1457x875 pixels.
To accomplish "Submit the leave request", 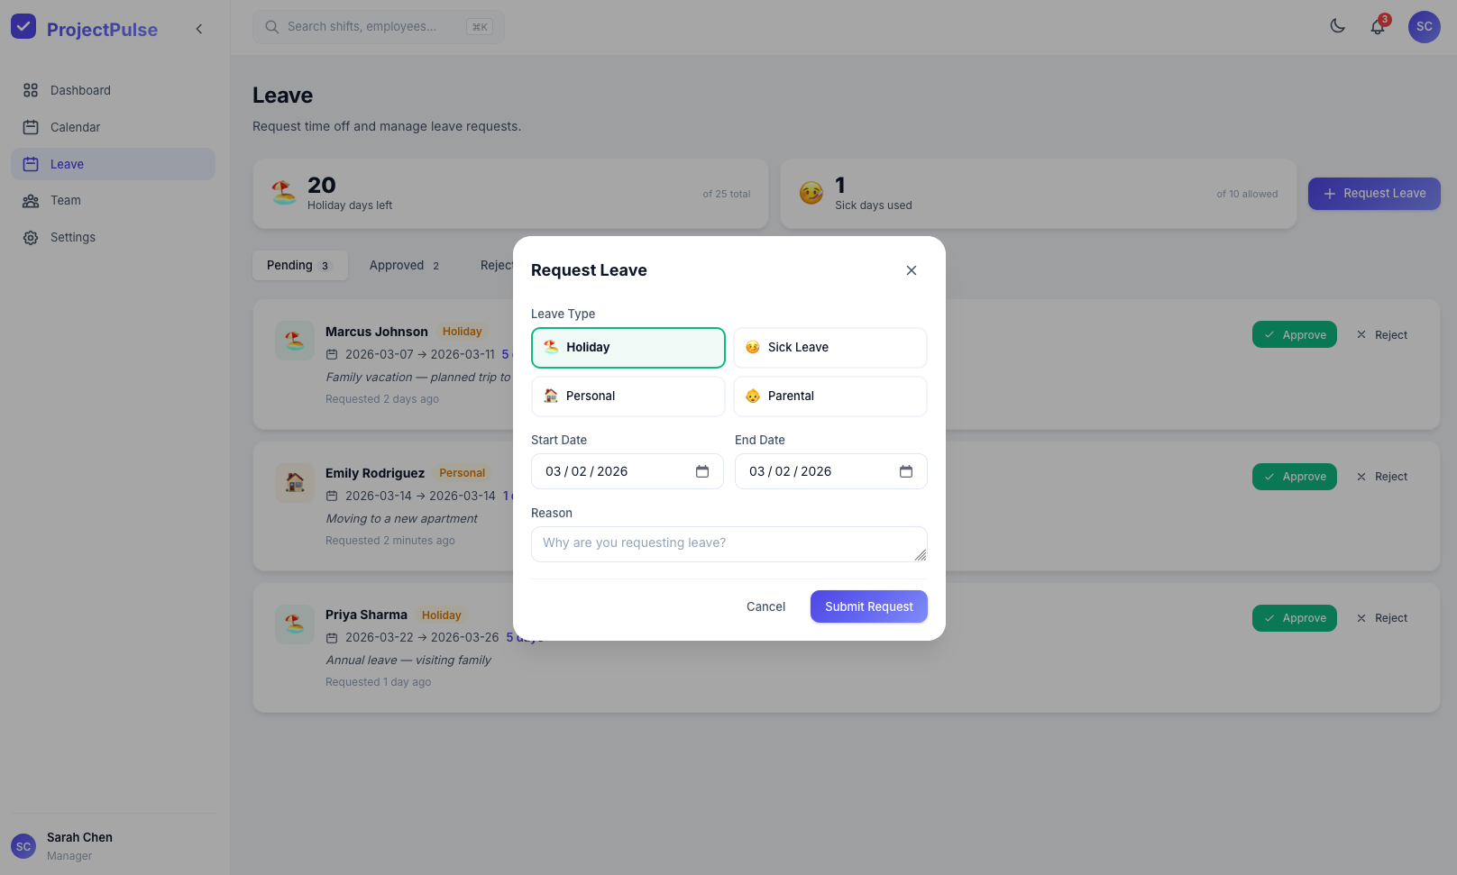I will point(868,606).
